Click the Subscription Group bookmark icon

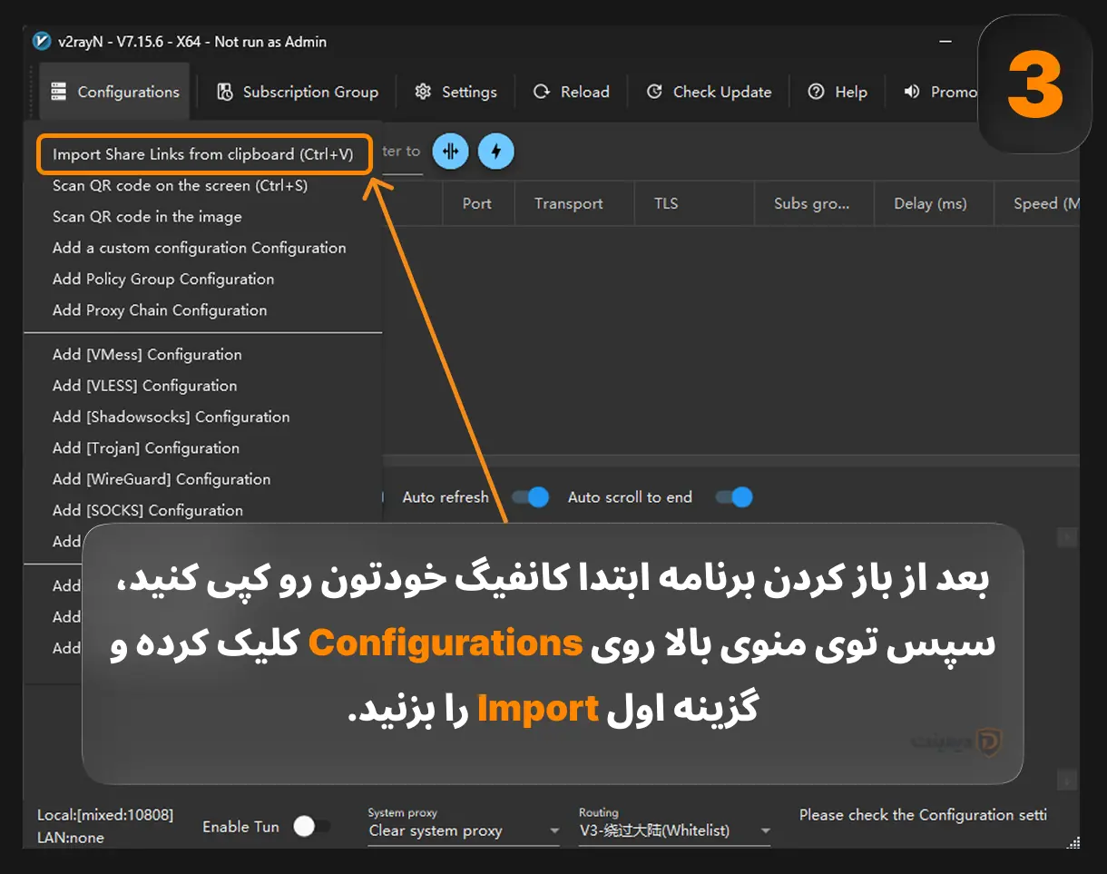(224, 92)
